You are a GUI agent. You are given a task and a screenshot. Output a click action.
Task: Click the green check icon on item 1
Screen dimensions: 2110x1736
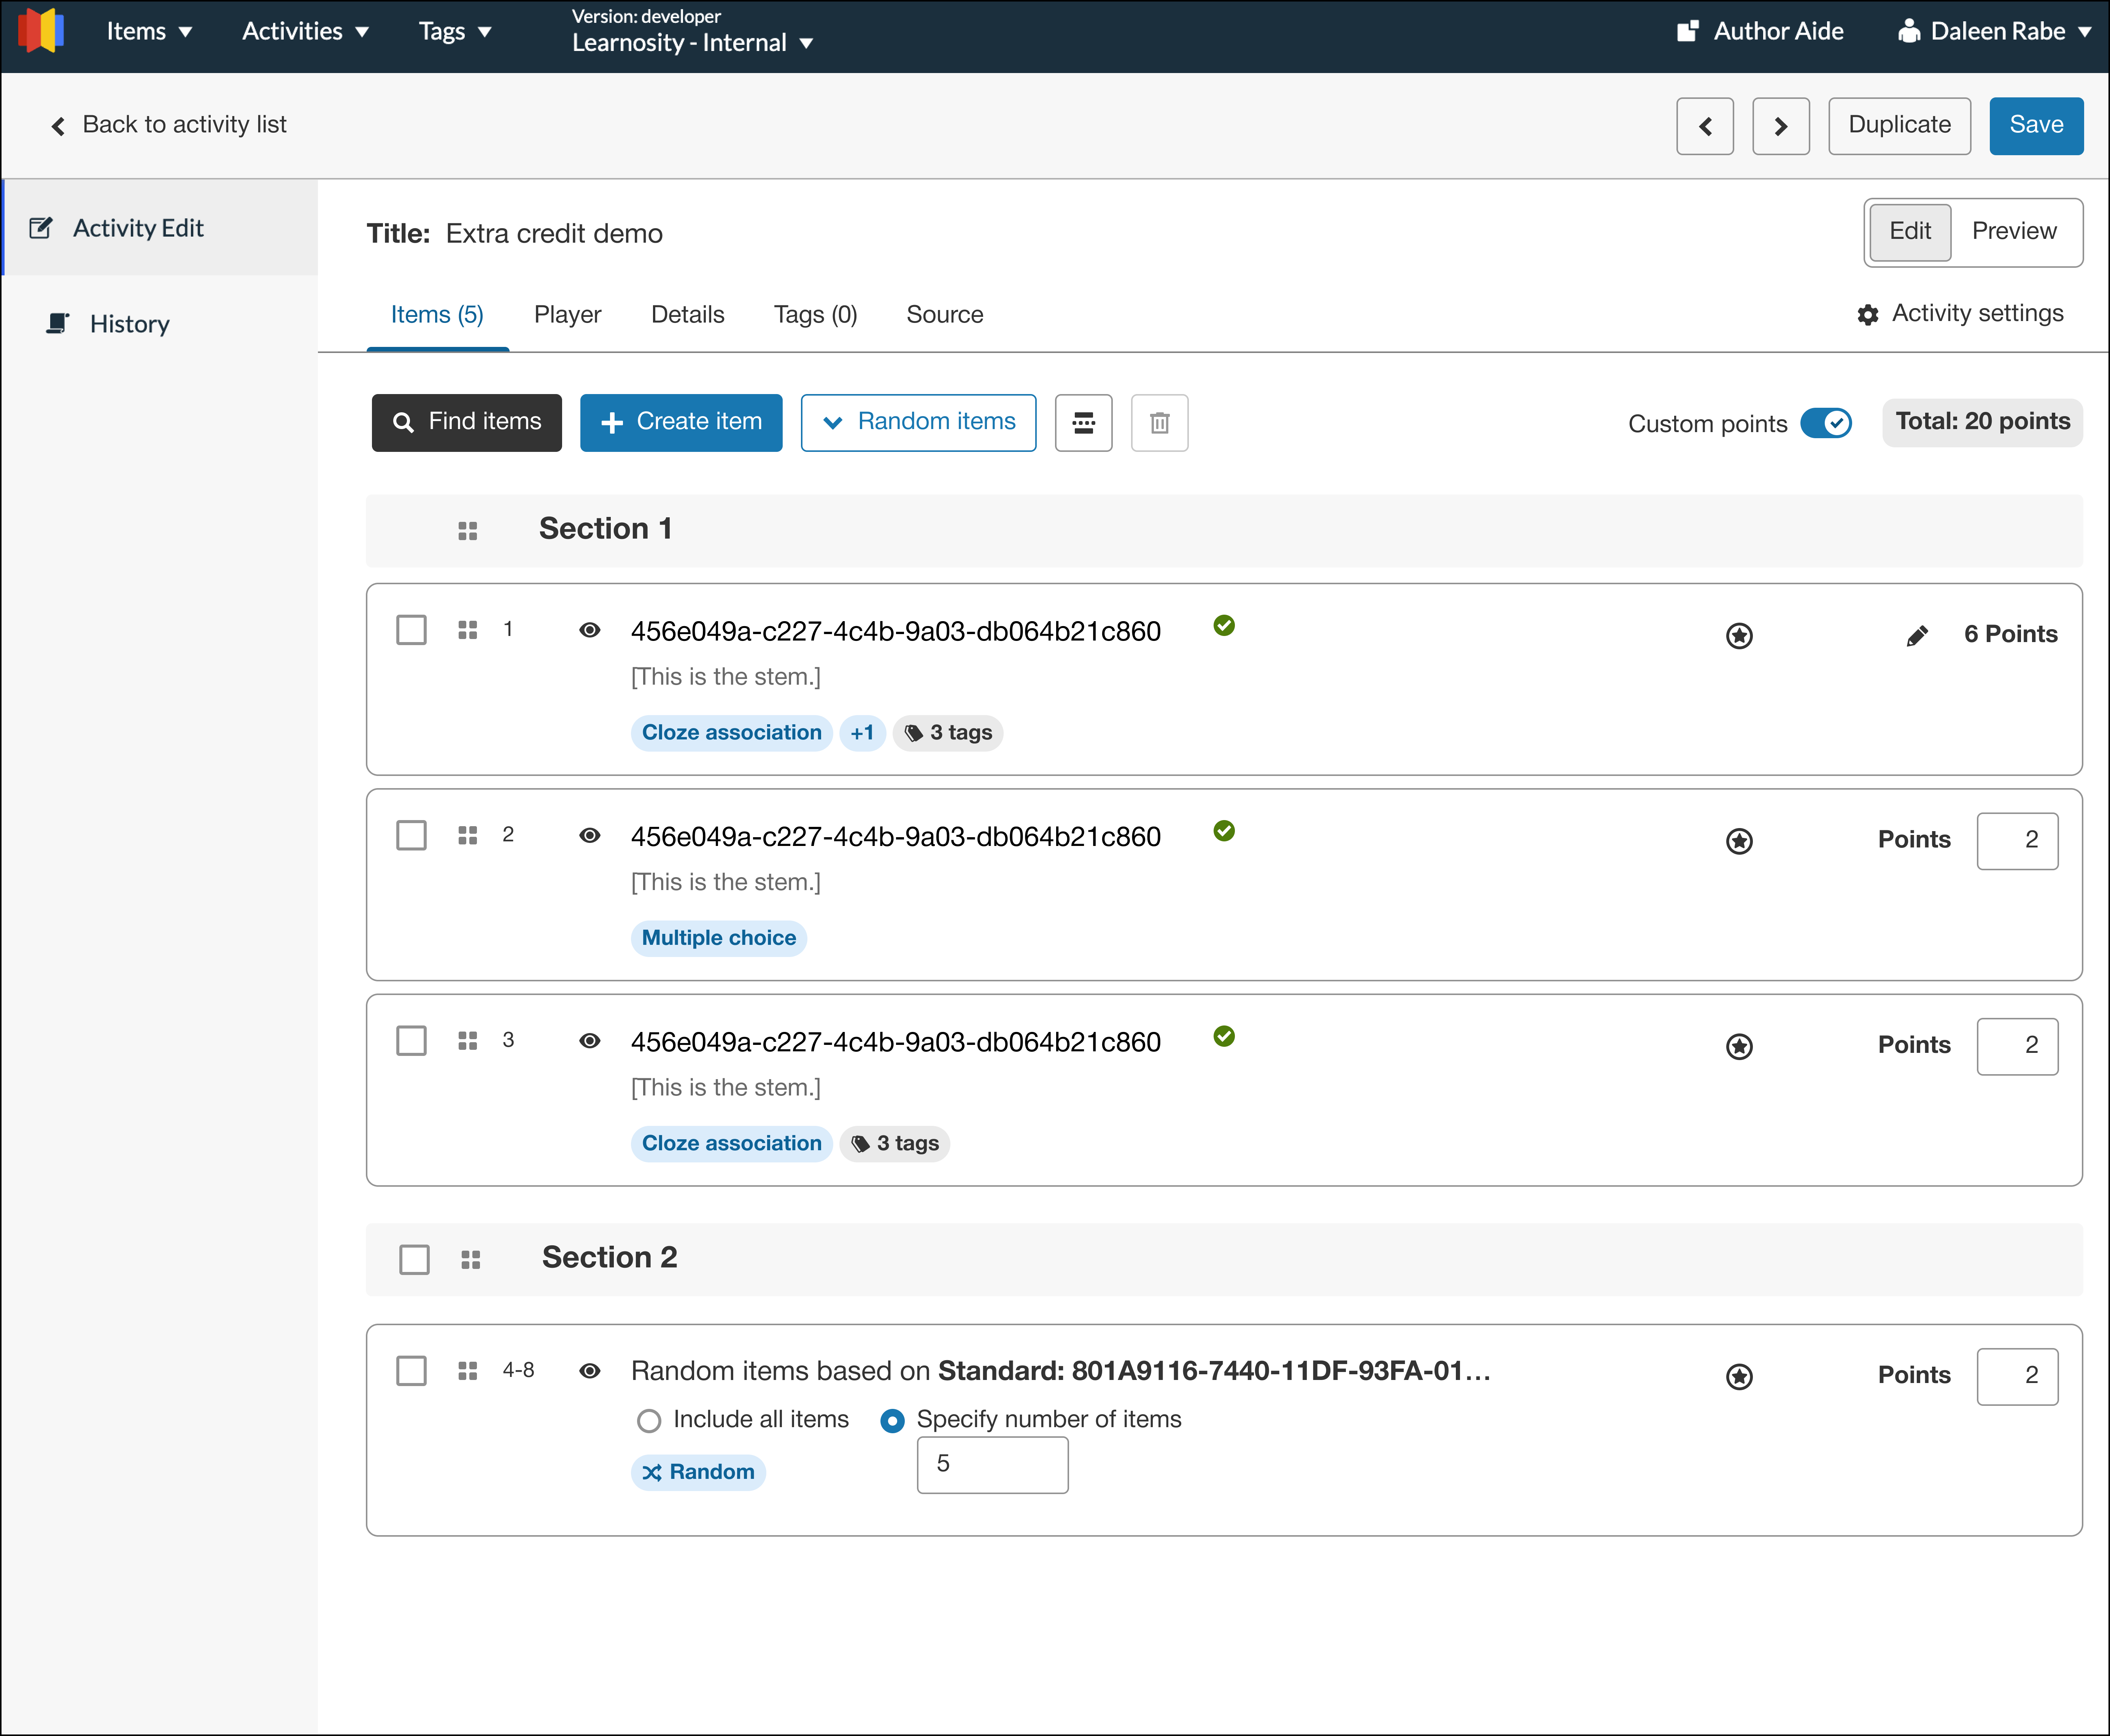point(1224,626)
